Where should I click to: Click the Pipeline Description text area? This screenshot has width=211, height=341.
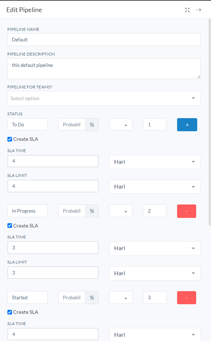104,69
